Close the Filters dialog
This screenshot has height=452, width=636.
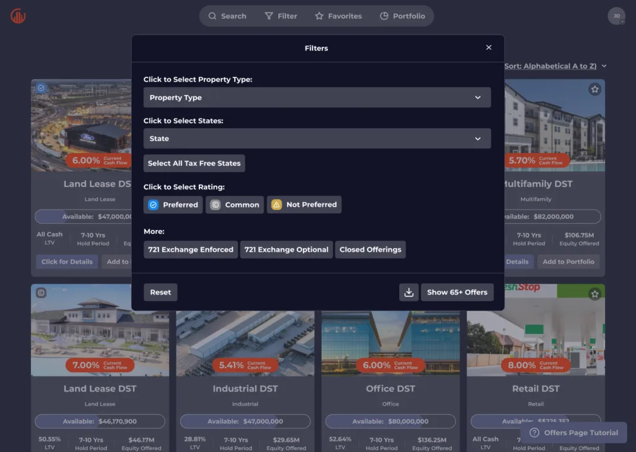pos(489,47)
